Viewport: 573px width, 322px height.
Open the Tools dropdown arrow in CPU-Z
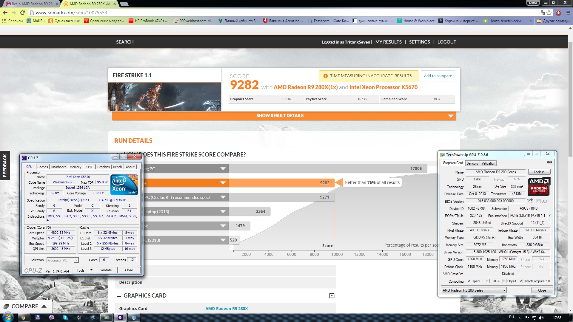point(91,270)
